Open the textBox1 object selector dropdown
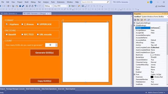 coord(167,17)
